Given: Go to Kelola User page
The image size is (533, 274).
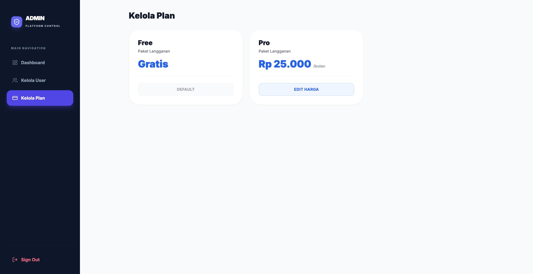Looking at the screenshot, I should (x=33, y=80).
